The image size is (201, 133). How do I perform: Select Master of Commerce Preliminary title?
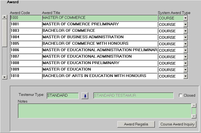pyautogui.click(x=100, y=24)
